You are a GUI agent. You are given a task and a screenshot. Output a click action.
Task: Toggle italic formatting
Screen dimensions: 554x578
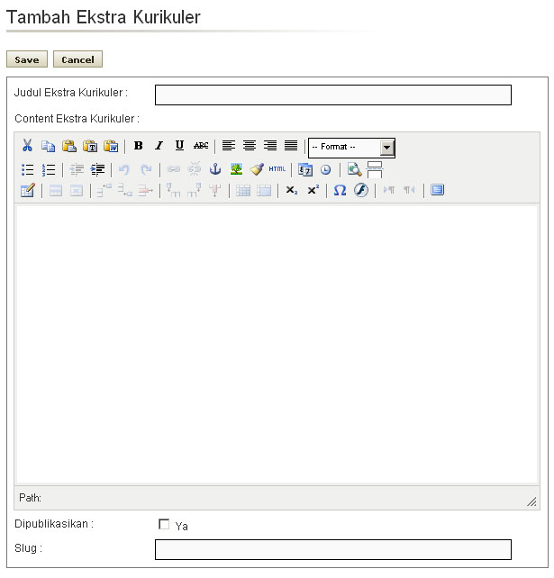159,146
